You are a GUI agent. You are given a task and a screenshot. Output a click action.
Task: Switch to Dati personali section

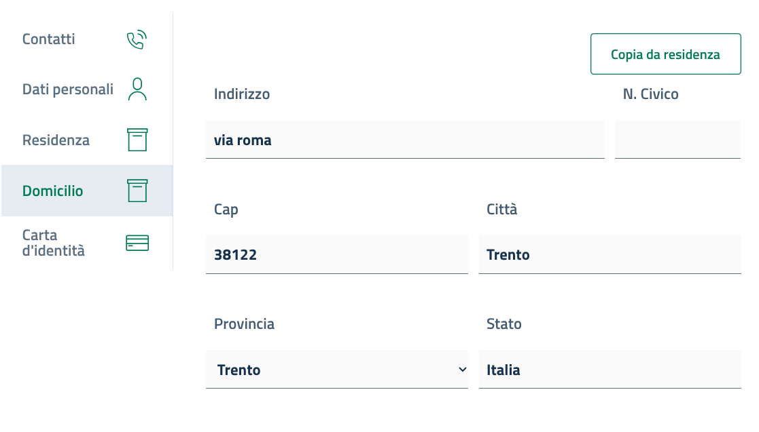click(x=68, y=90)
